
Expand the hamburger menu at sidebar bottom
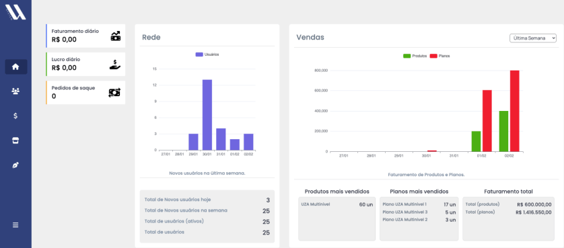tap(15, 225)
